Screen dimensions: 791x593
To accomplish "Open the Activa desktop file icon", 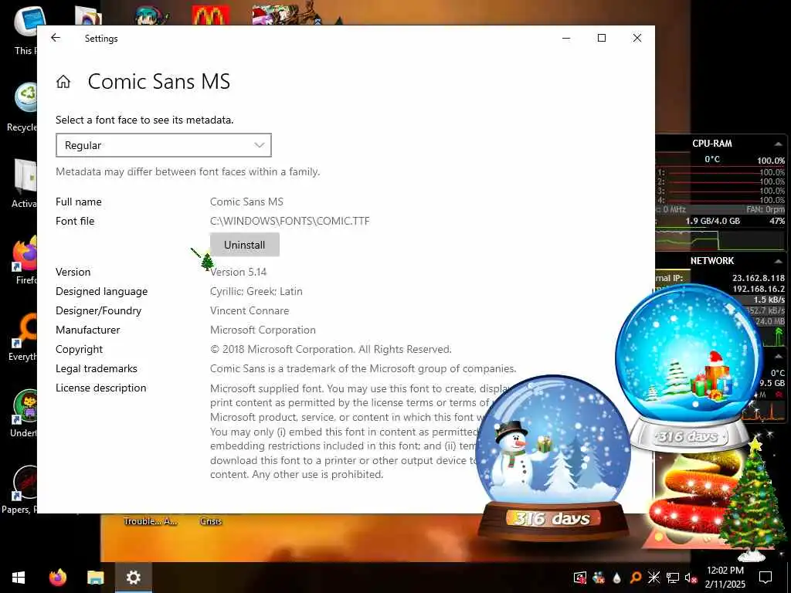I will click(25, 184).
